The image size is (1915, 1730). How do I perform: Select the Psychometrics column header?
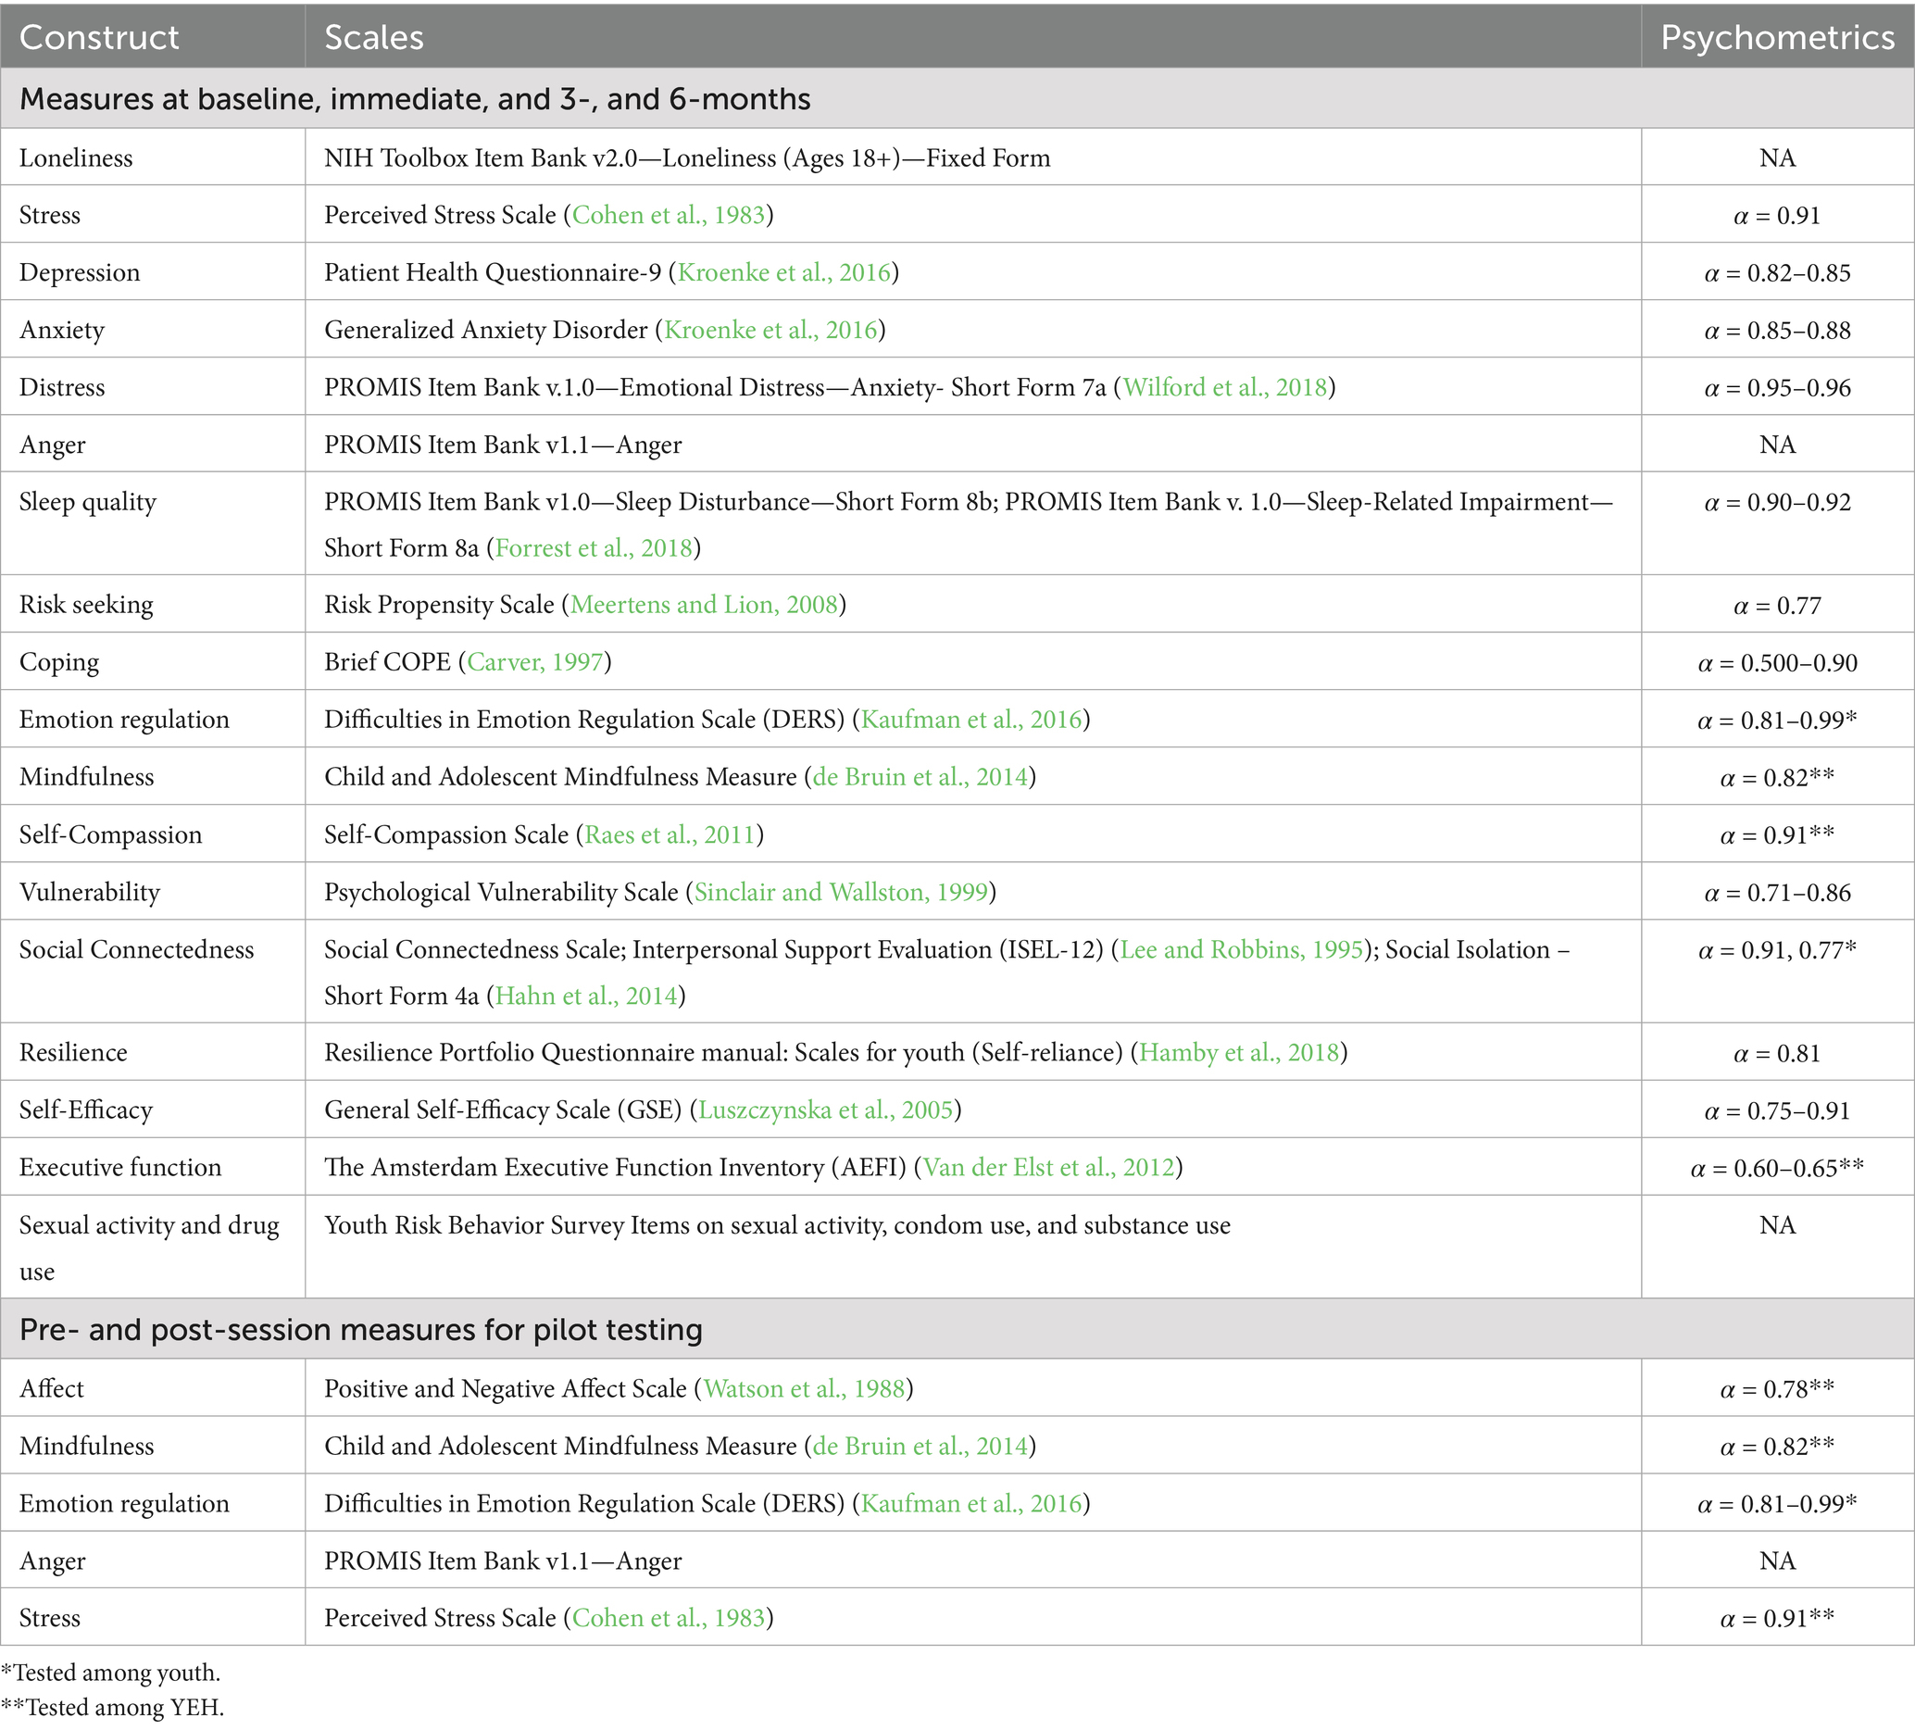1776,36
